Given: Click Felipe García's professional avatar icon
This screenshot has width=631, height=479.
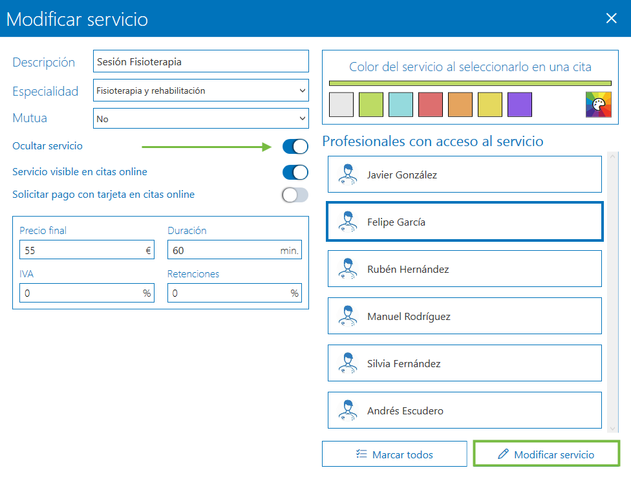Looking at the screenshot, I should pos(348,222).
